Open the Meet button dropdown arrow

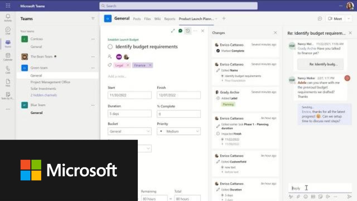tap(348, 19)
